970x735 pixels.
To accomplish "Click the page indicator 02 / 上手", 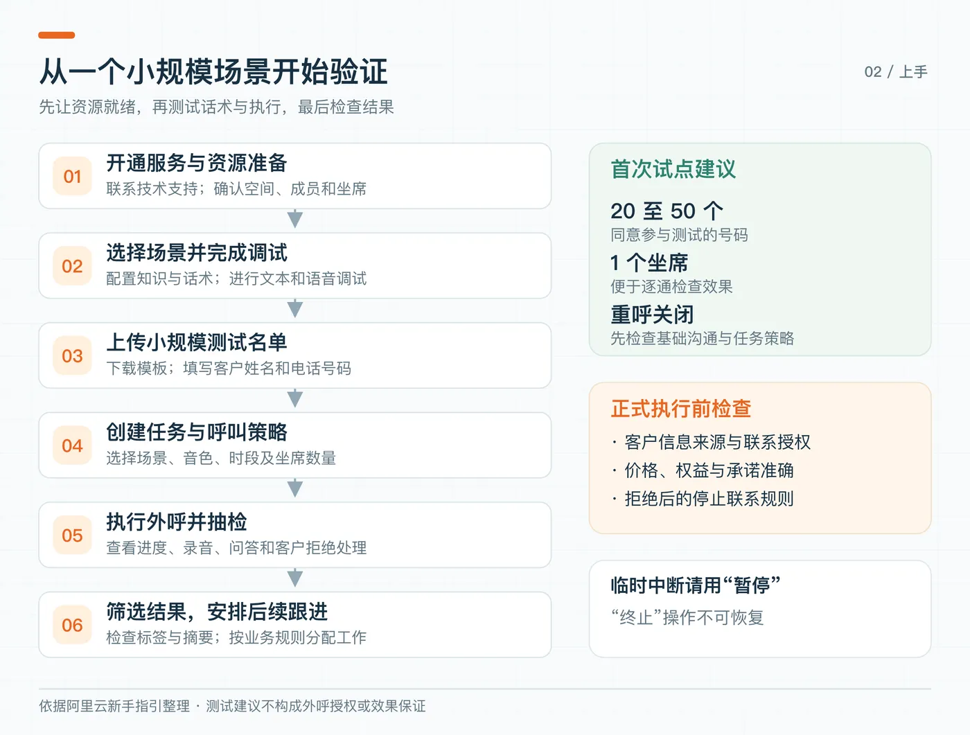I will coord(896,72).
